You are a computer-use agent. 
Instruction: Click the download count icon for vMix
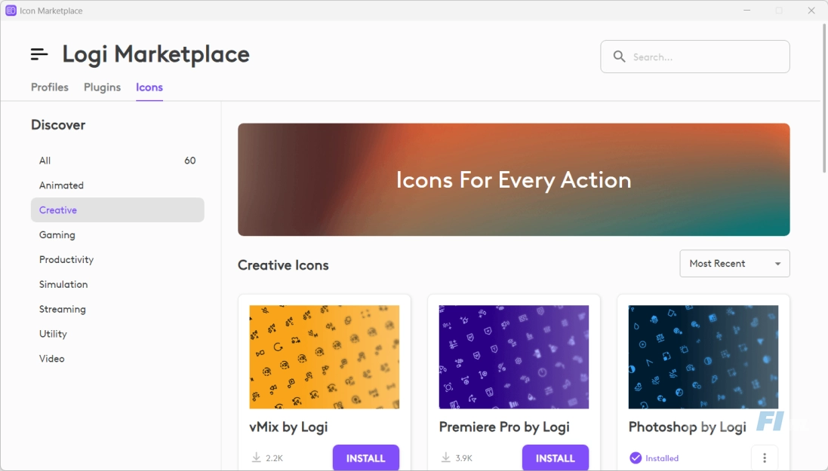pos(256,457)
